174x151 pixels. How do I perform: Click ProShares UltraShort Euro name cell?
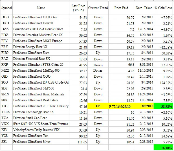pyautogui.click(x=41, y=52)
